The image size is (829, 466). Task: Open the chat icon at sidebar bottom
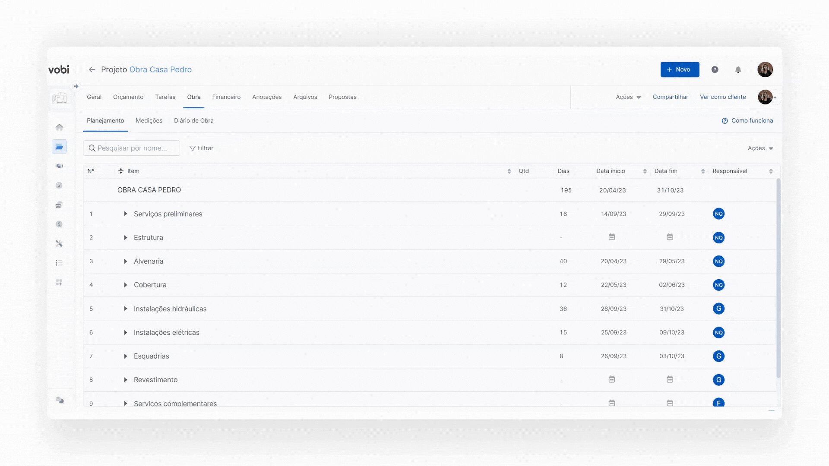click(60, 400)
